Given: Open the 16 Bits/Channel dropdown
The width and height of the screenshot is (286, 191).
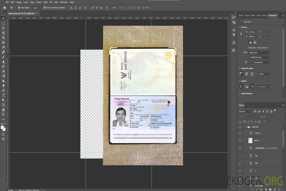Looking at the screenshot, I should click(259, 57).
